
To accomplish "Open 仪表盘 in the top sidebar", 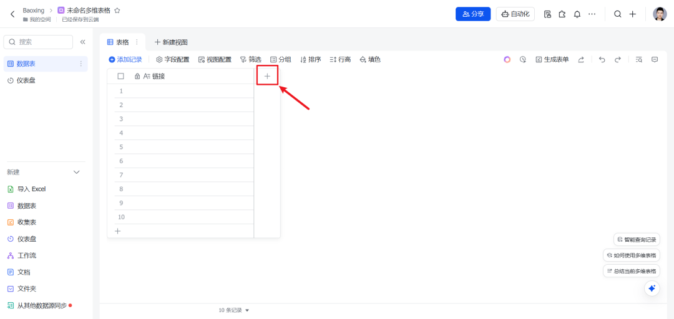I will 26,80.
